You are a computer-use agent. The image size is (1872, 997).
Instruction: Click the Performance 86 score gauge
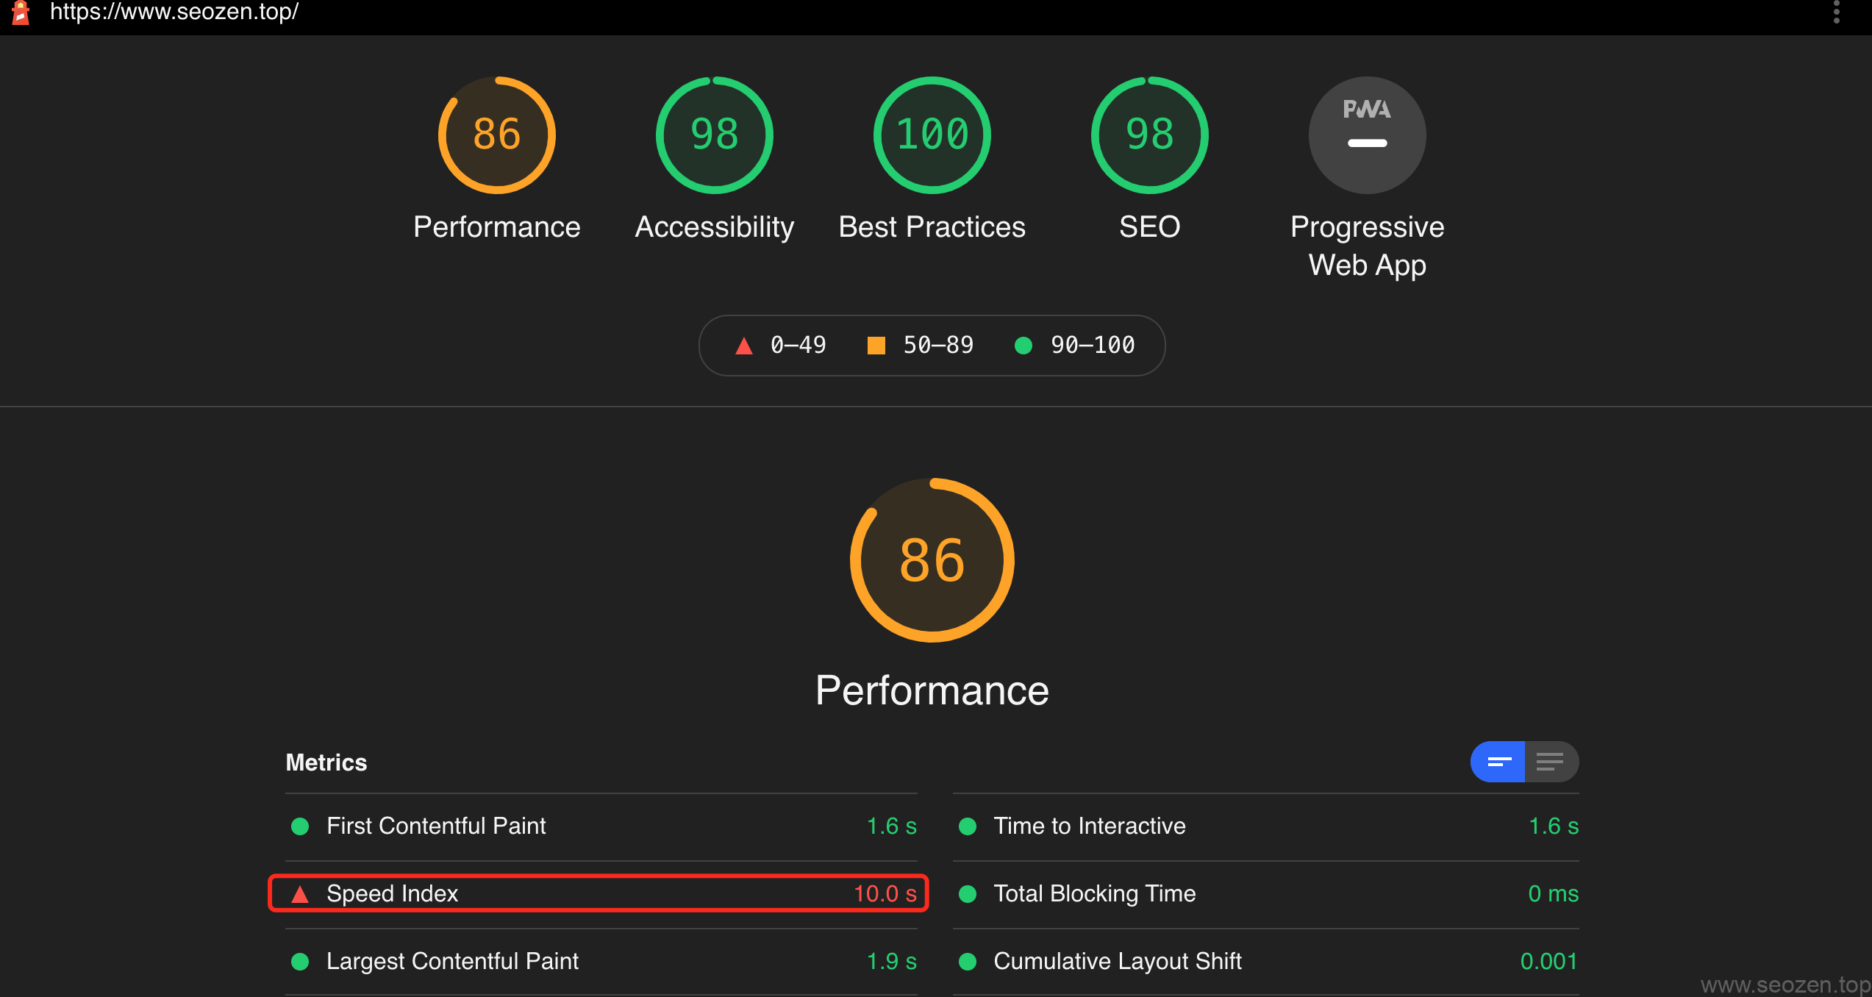pos(496,135)
